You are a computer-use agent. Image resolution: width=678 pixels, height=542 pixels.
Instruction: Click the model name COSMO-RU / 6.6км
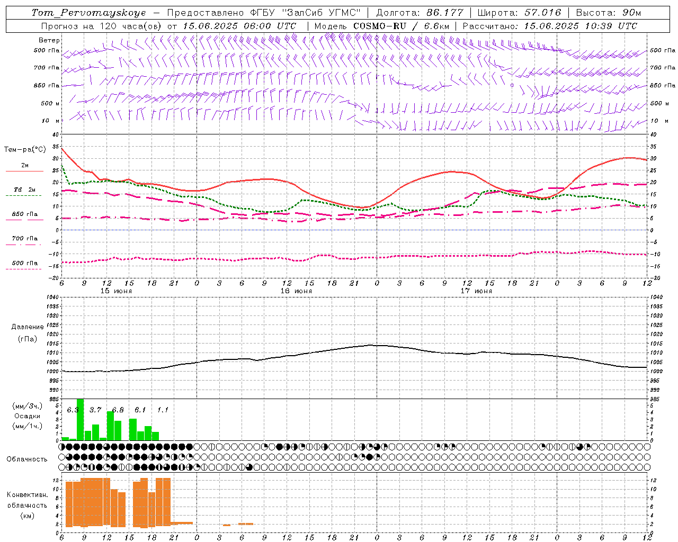point(402,26)
